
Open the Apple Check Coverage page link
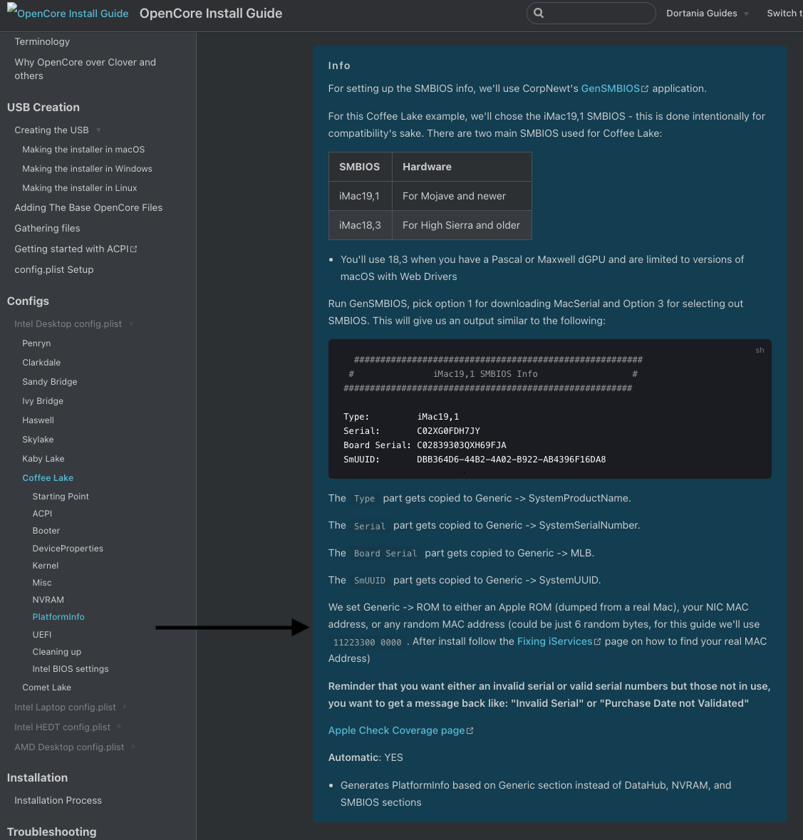(396, 730)
